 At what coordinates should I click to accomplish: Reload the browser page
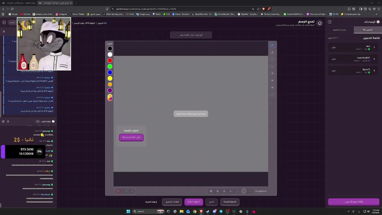click(12, 9)
